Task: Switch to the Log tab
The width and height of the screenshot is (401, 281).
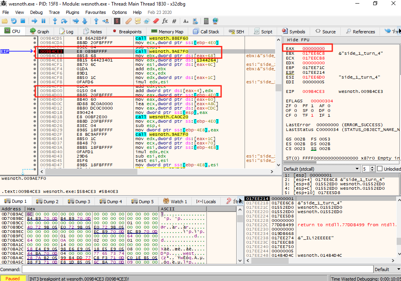Action: click(x=66, y=31)
